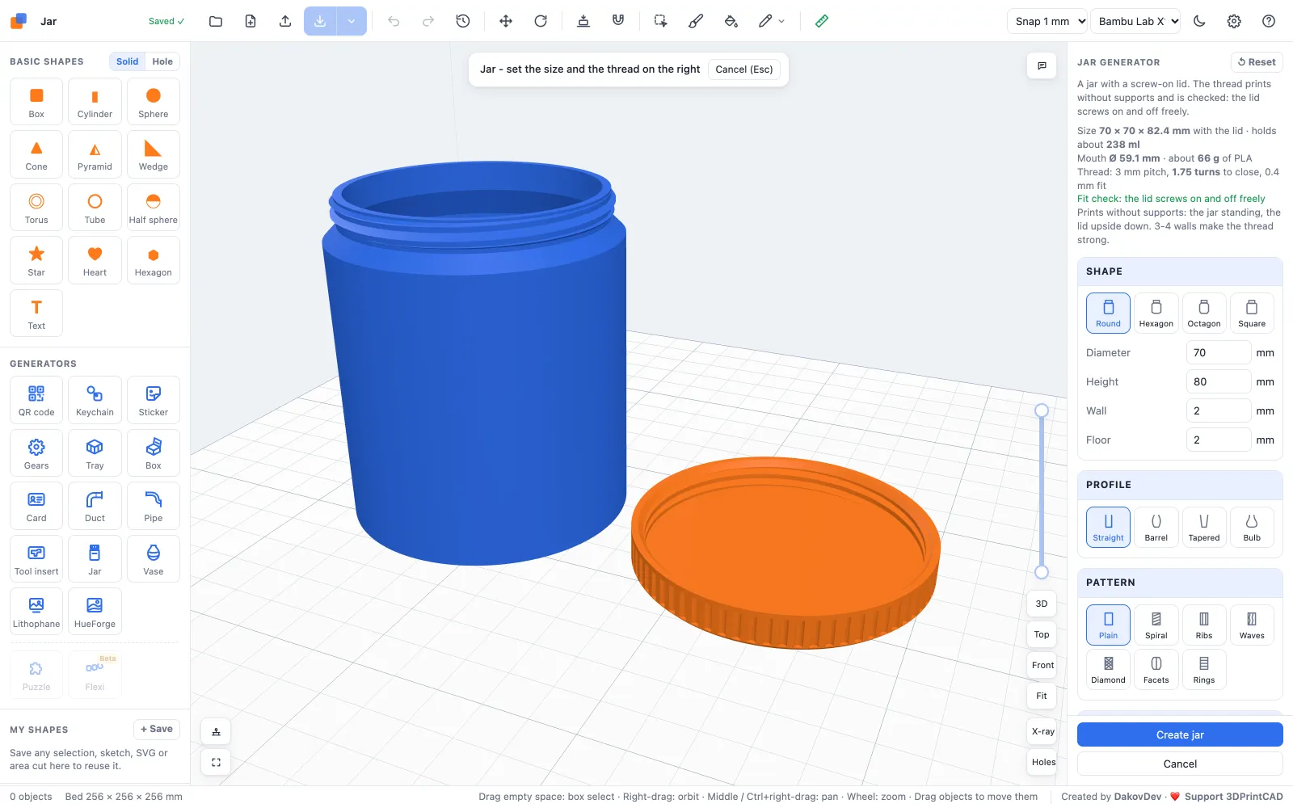The height and width of the screenshot is (808, 1293).
Task: Open the Lithophane generator
Action: (x=36, y=612)
